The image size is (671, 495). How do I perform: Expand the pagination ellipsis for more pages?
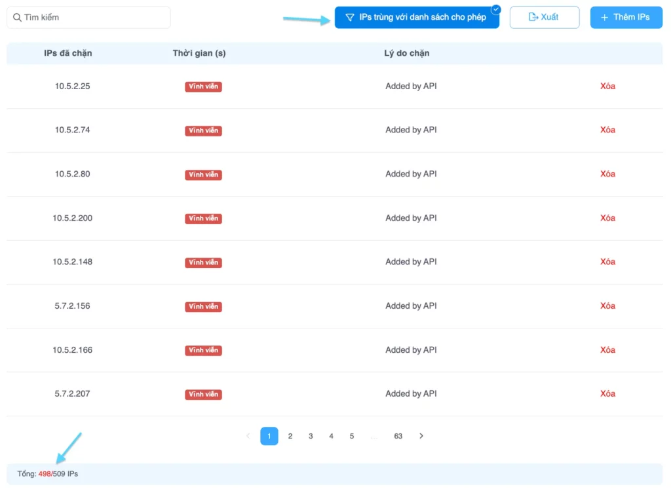[x=374, y=436]
